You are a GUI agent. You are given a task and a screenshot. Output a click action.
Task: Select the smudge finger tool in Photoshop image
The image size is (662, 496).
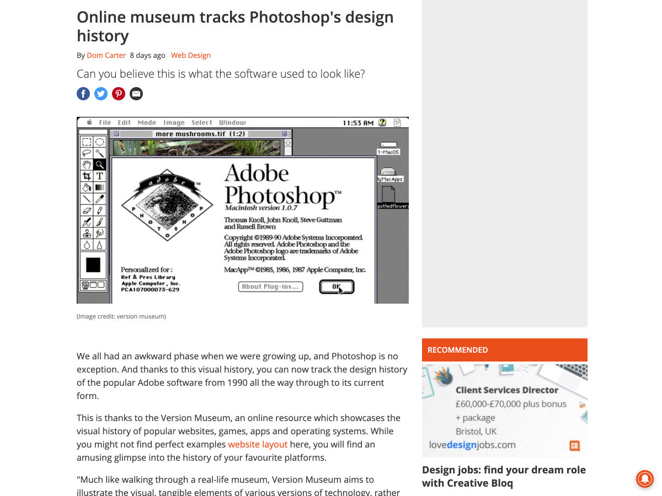click(99, 233)
